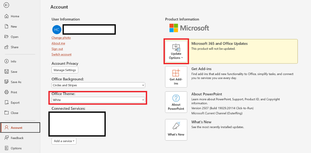Open the Get Add-ins button

pyautogui.click(x=176, y=77)
